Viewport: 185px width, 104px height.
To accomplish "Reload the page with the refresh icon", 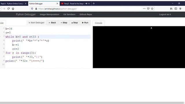I will (x=8, y=9).
